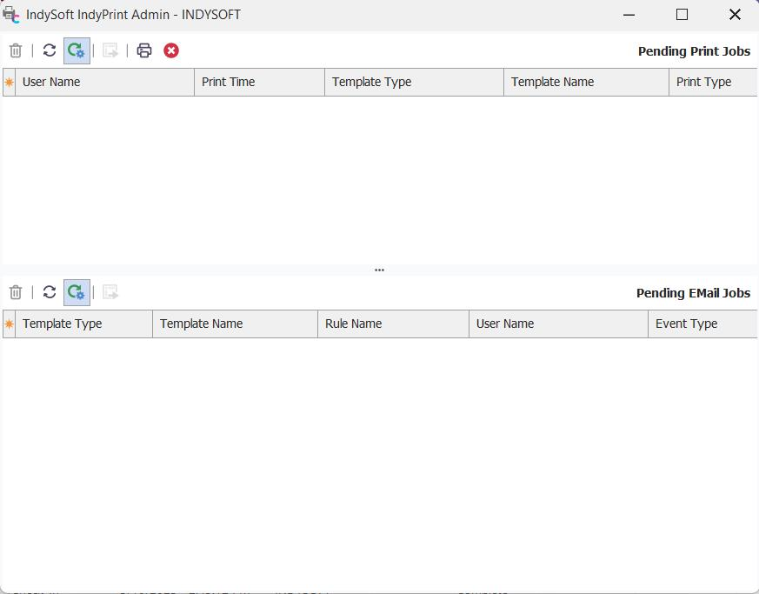Sort print jobs by User Name column
This screenshot has width=759, height=594.
(104, 83)
